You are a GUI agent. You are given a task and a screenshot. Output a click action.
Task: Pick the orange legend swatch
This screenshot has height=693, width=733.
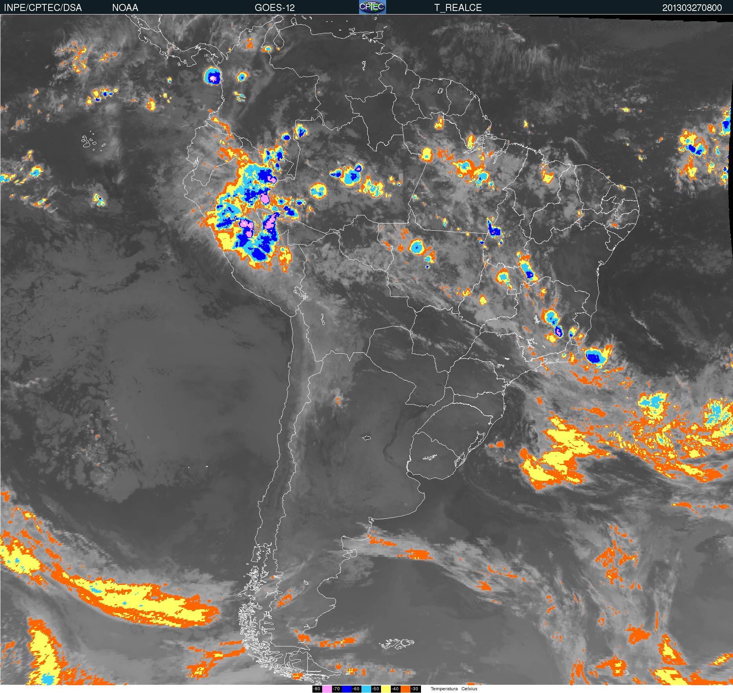pos(405,689)
